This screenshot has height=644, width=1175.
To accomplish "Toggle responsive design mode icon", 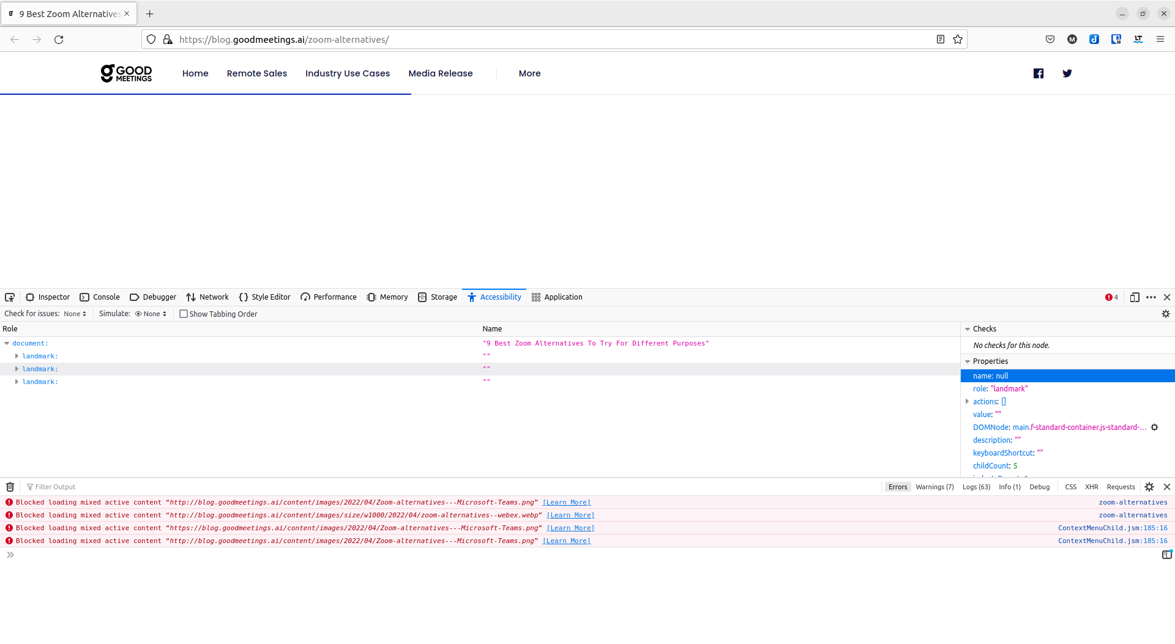I will point(1135,297).
